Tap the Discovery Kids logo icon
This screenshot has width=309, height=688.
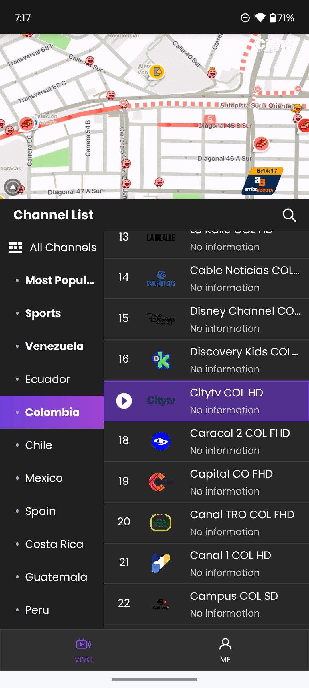pos(161,360)
